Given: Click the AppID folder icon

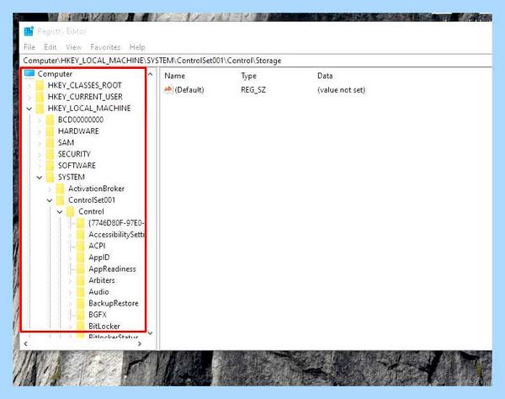Looking at the screenshot, I should click(81, 258).
